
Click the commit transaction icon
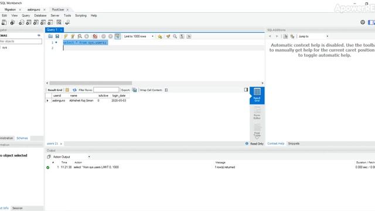[x=103, y=36]
